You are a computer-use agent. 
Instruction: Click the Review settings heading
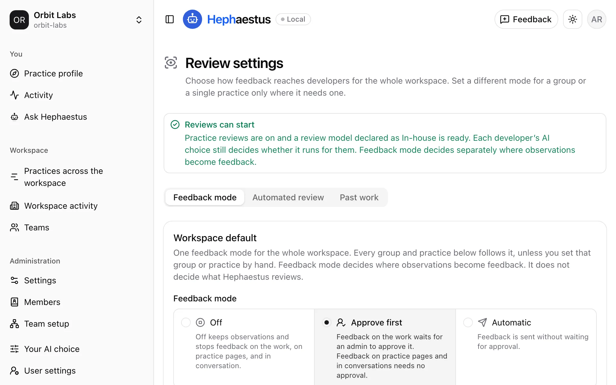tap(234, 63)
